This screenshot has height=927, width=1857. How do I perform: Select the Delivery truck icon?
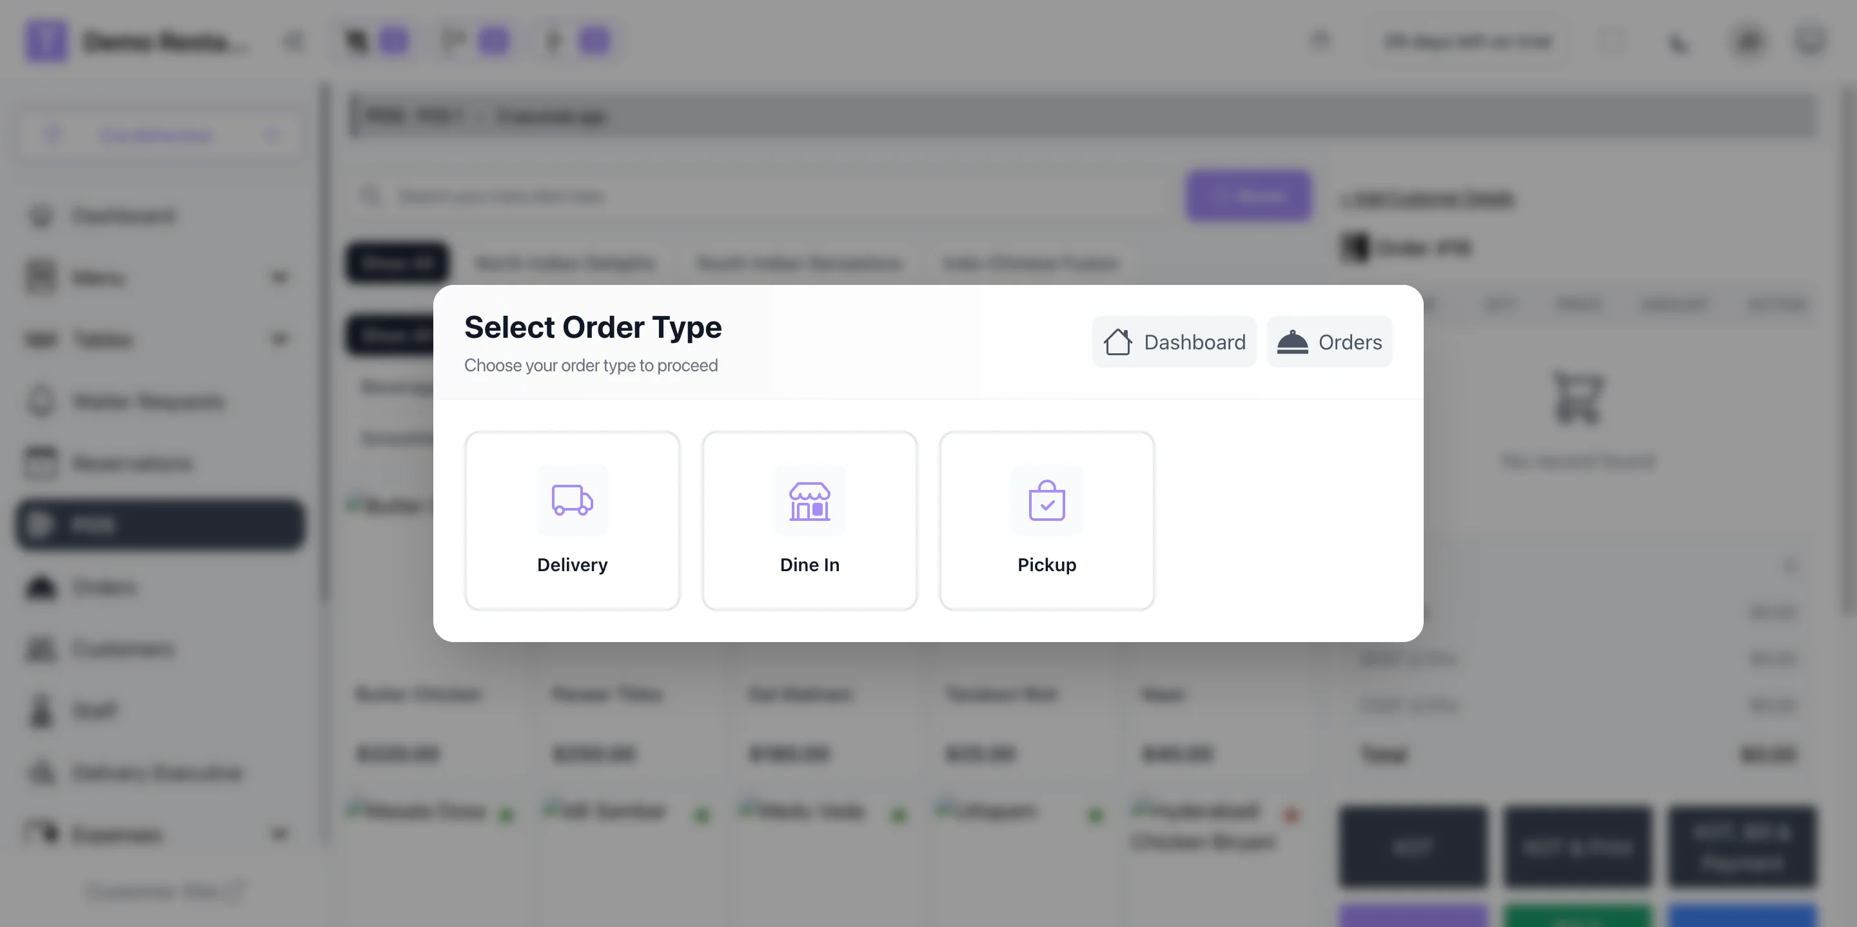coord(572,500)
